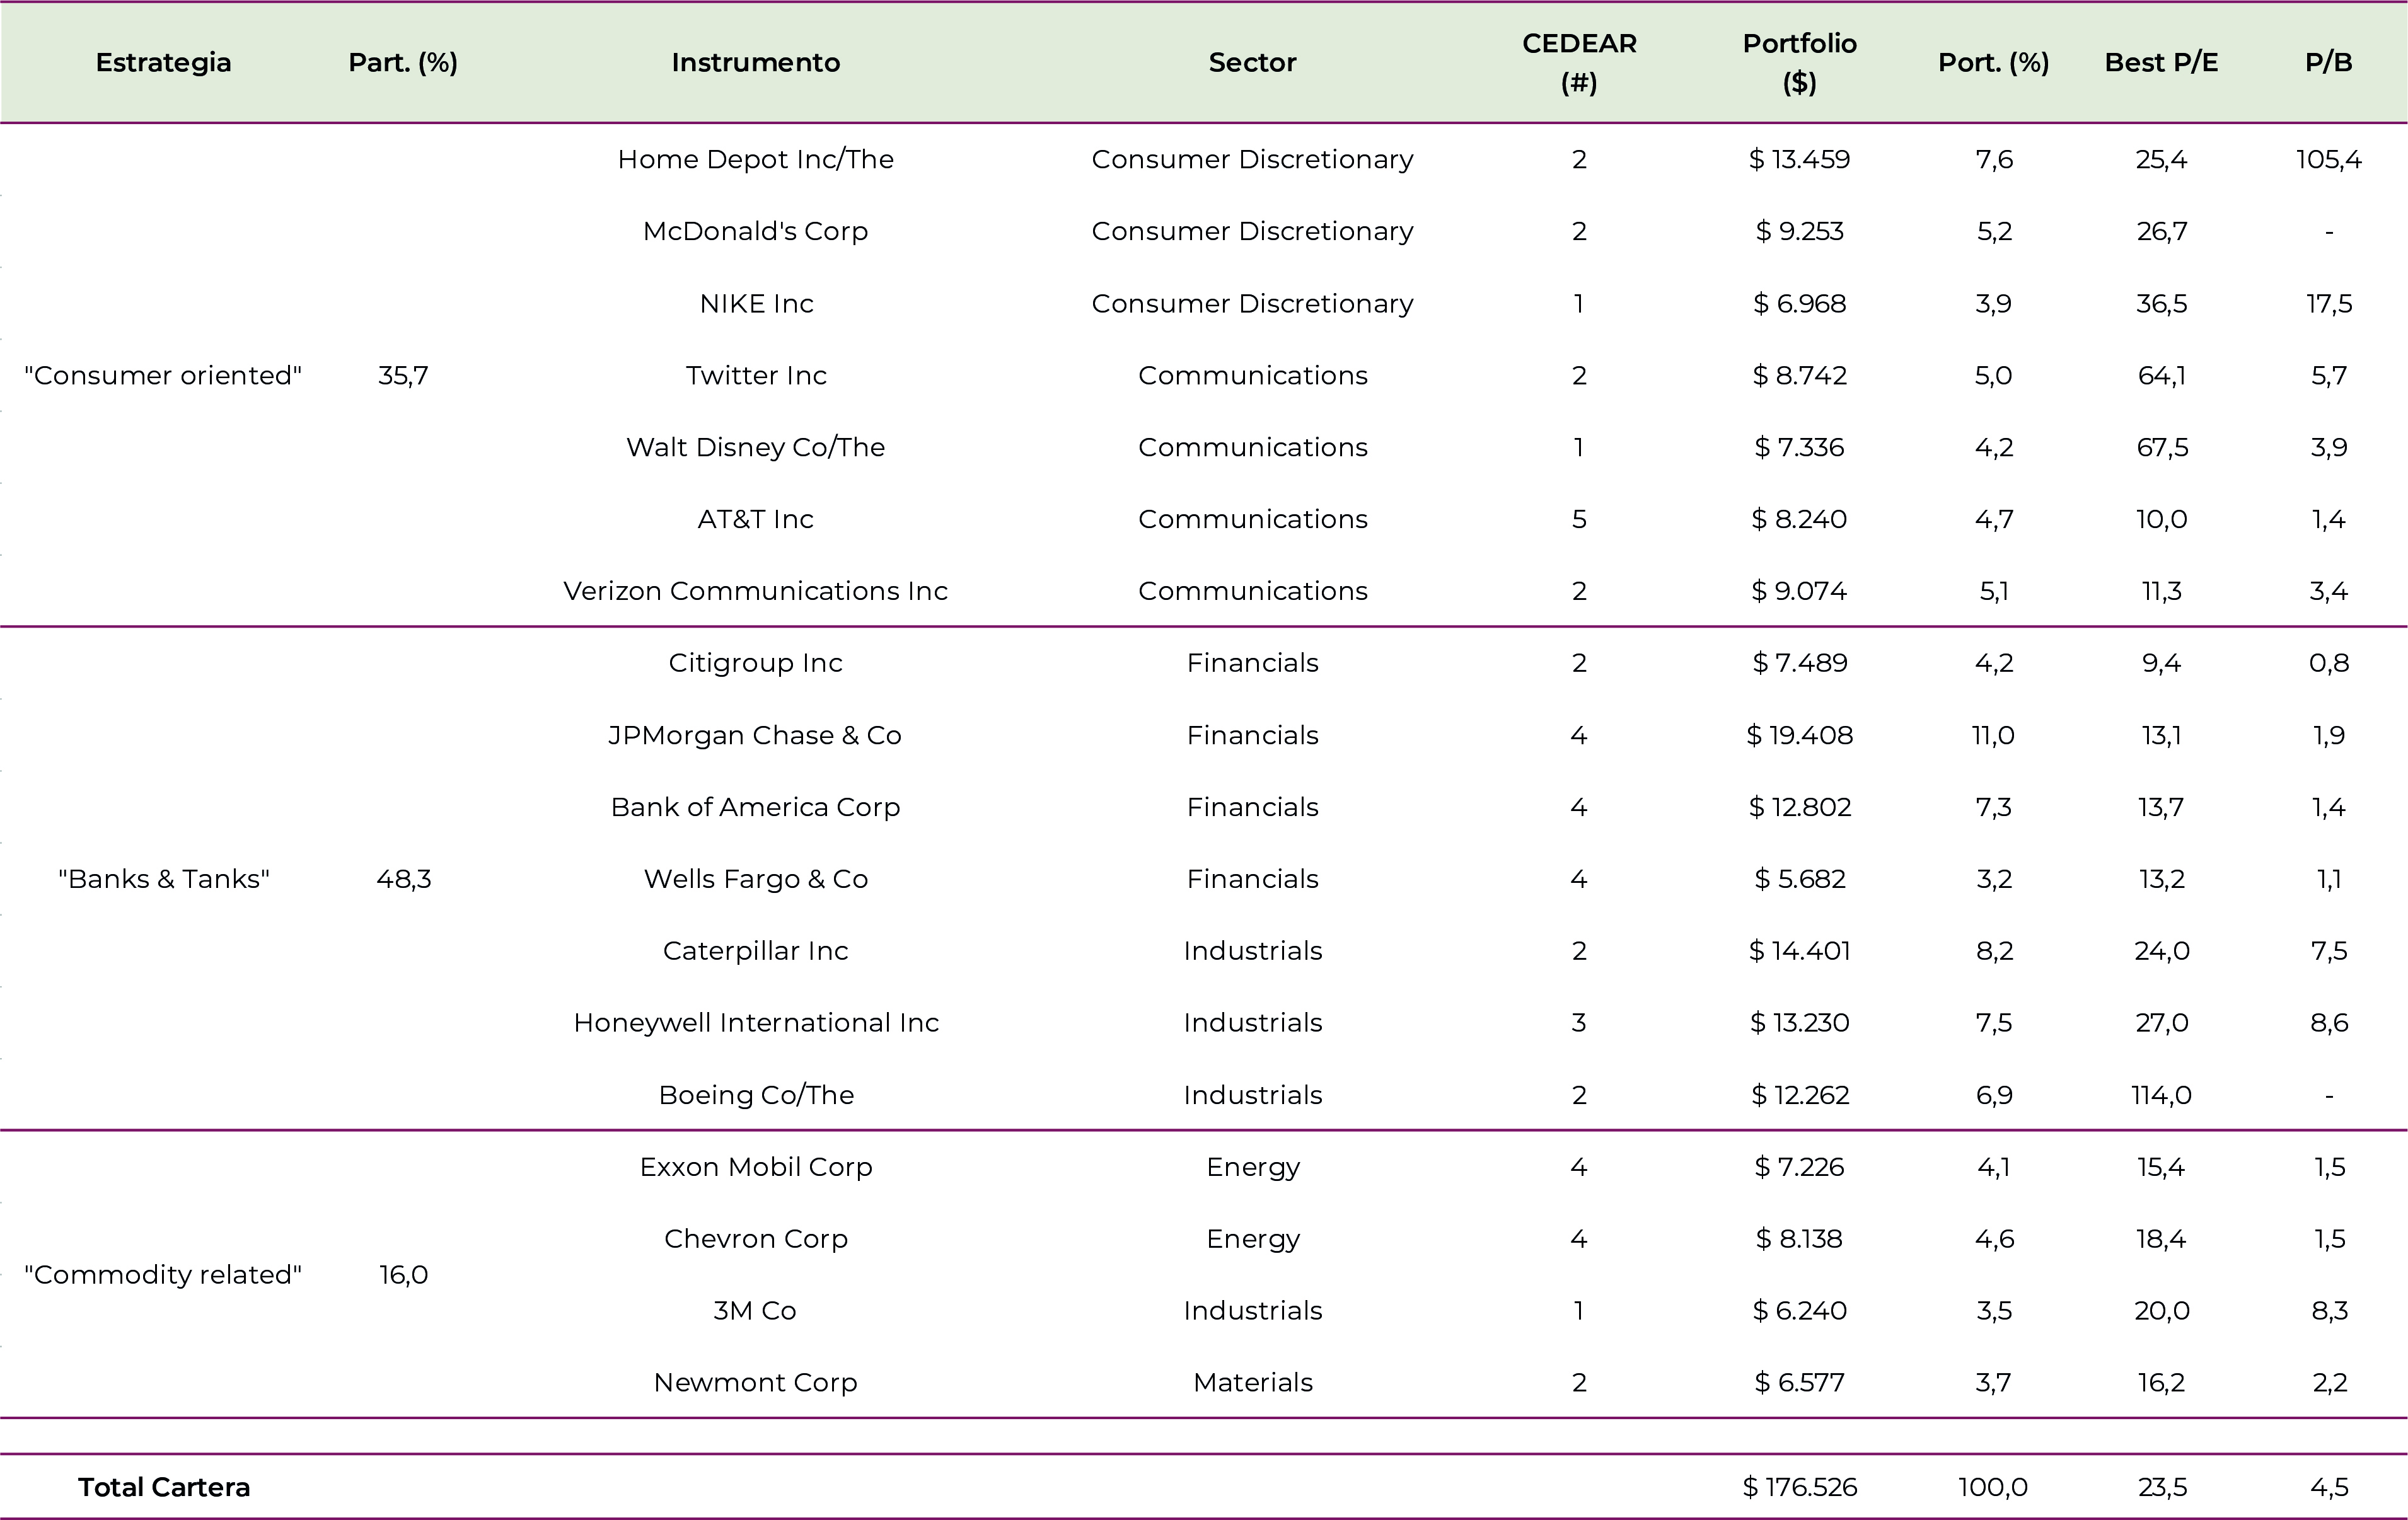Select Bank of America Corp instrument
This screenshot has height=1520, width=2408.
coord(755,807)
